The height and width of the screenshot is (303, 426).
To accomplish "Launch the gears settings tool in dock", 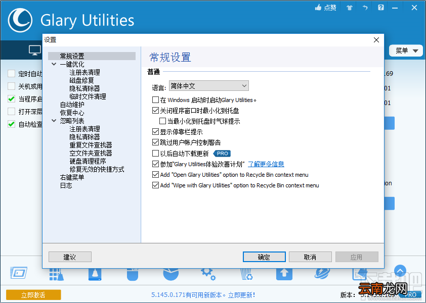I will 208,274.
